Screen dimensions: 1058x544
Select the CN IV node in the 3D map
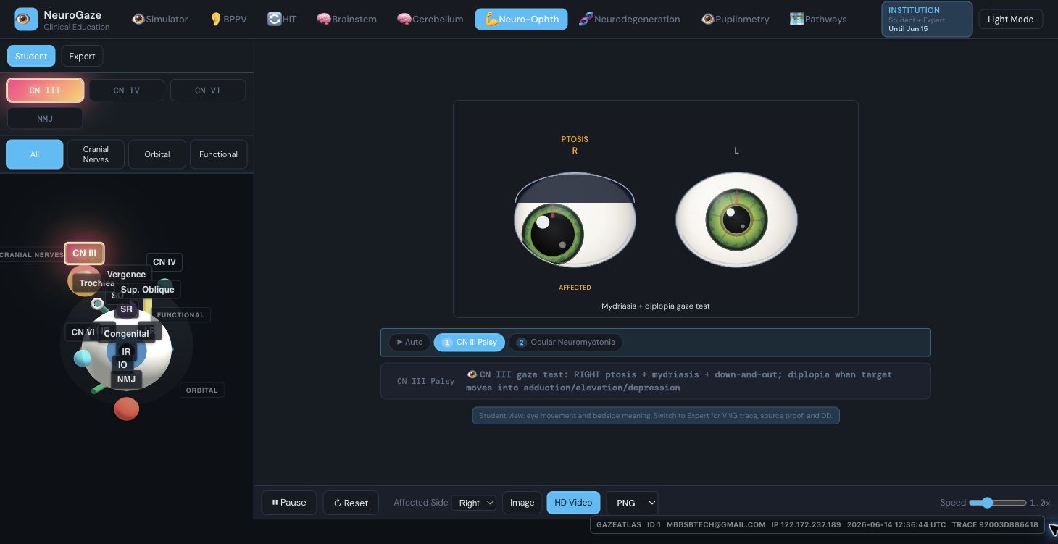[164, 261]
